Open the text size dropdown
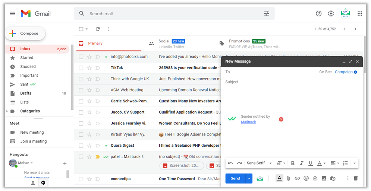Screen dimensions: 371x191 pyautogui.click(x=281, y=163)
